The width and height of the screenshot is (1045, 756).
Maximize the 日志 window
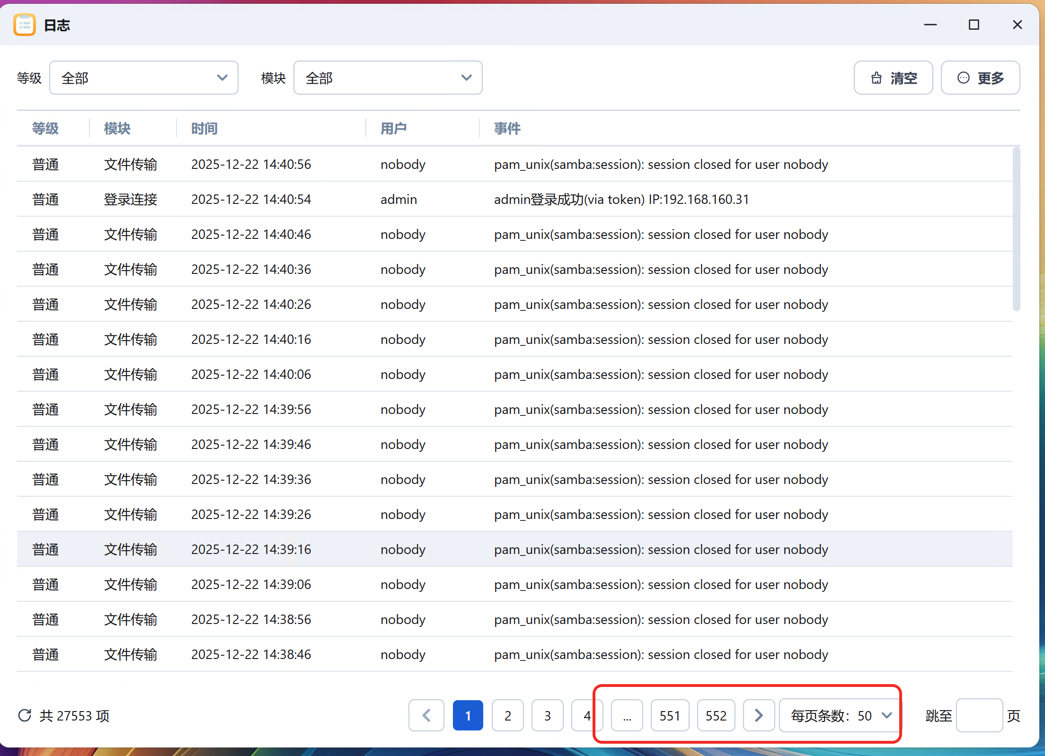pyautogui.click(x=974, y=25)
